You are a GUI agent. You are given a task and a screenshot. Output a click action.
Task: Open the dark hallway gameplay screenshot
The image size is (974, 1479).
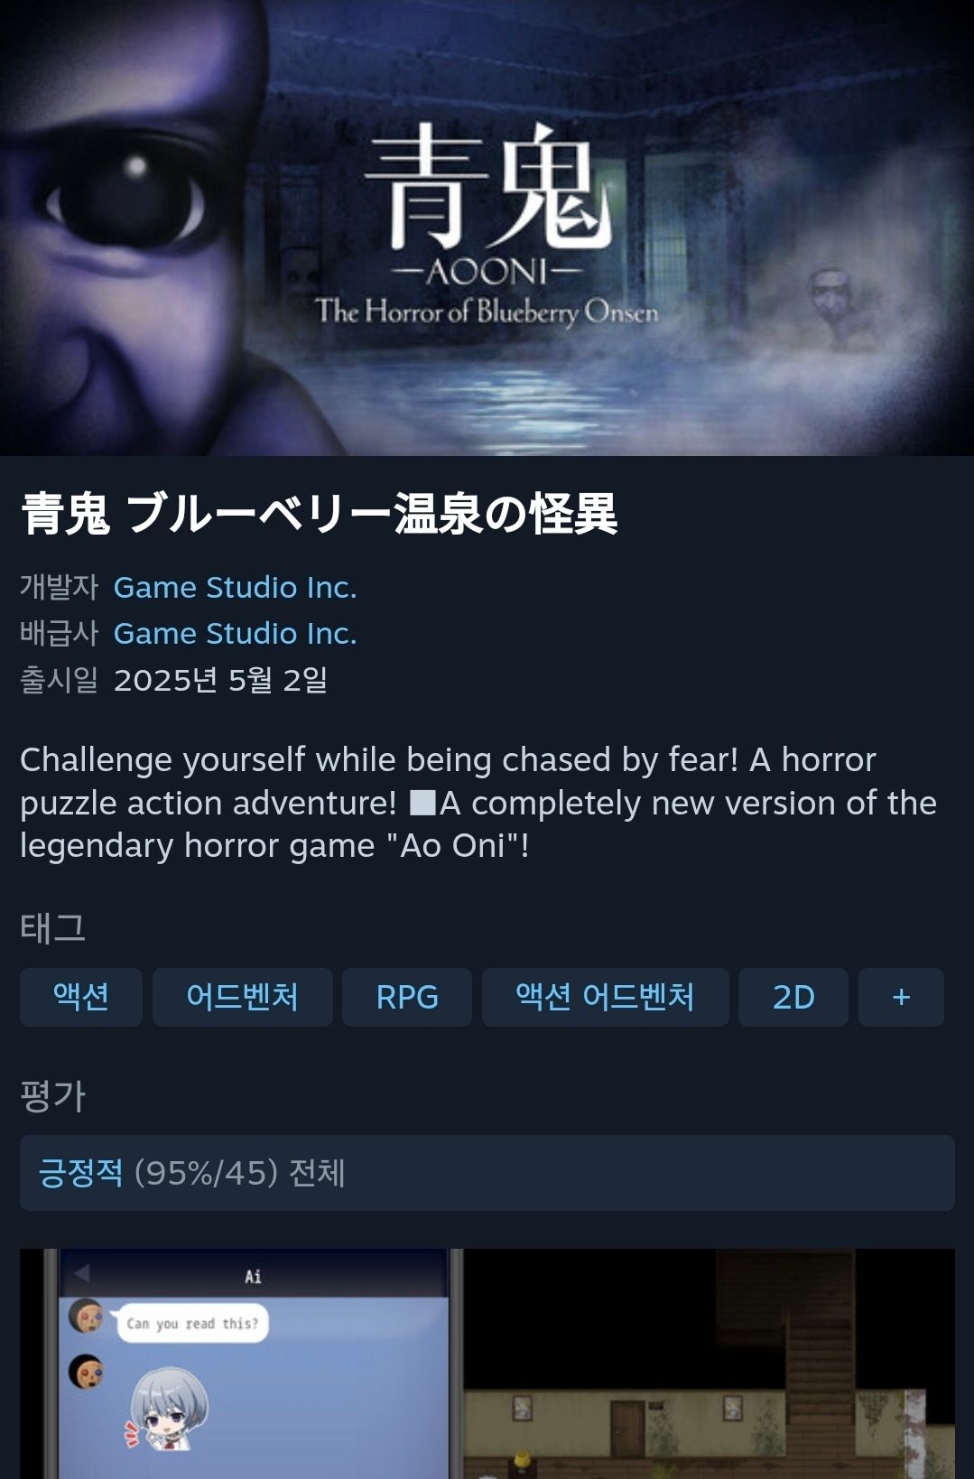(710, 1363)
